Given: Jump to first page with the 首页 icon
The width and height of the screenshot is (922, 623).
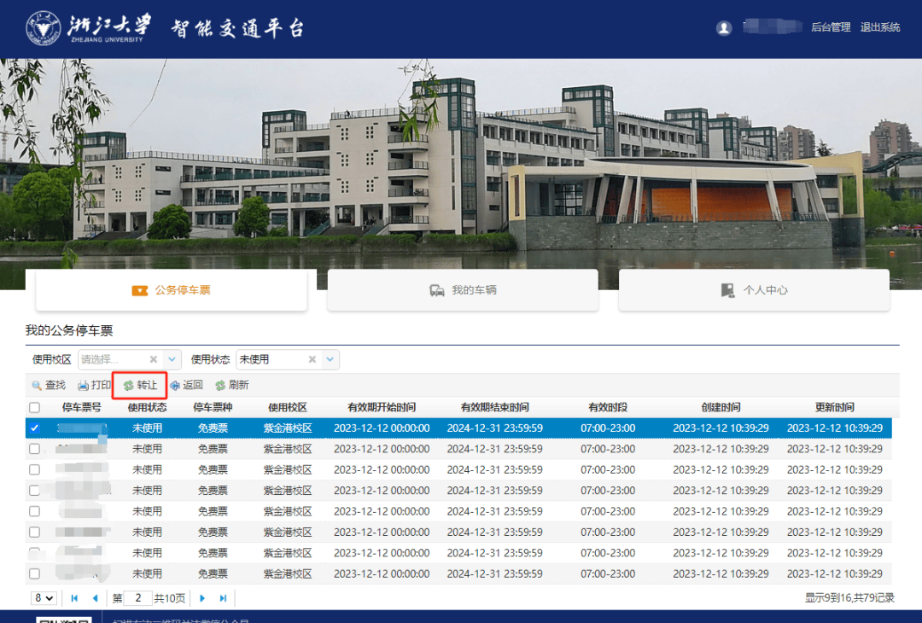Looking at the screenshot, I should 74,597.
